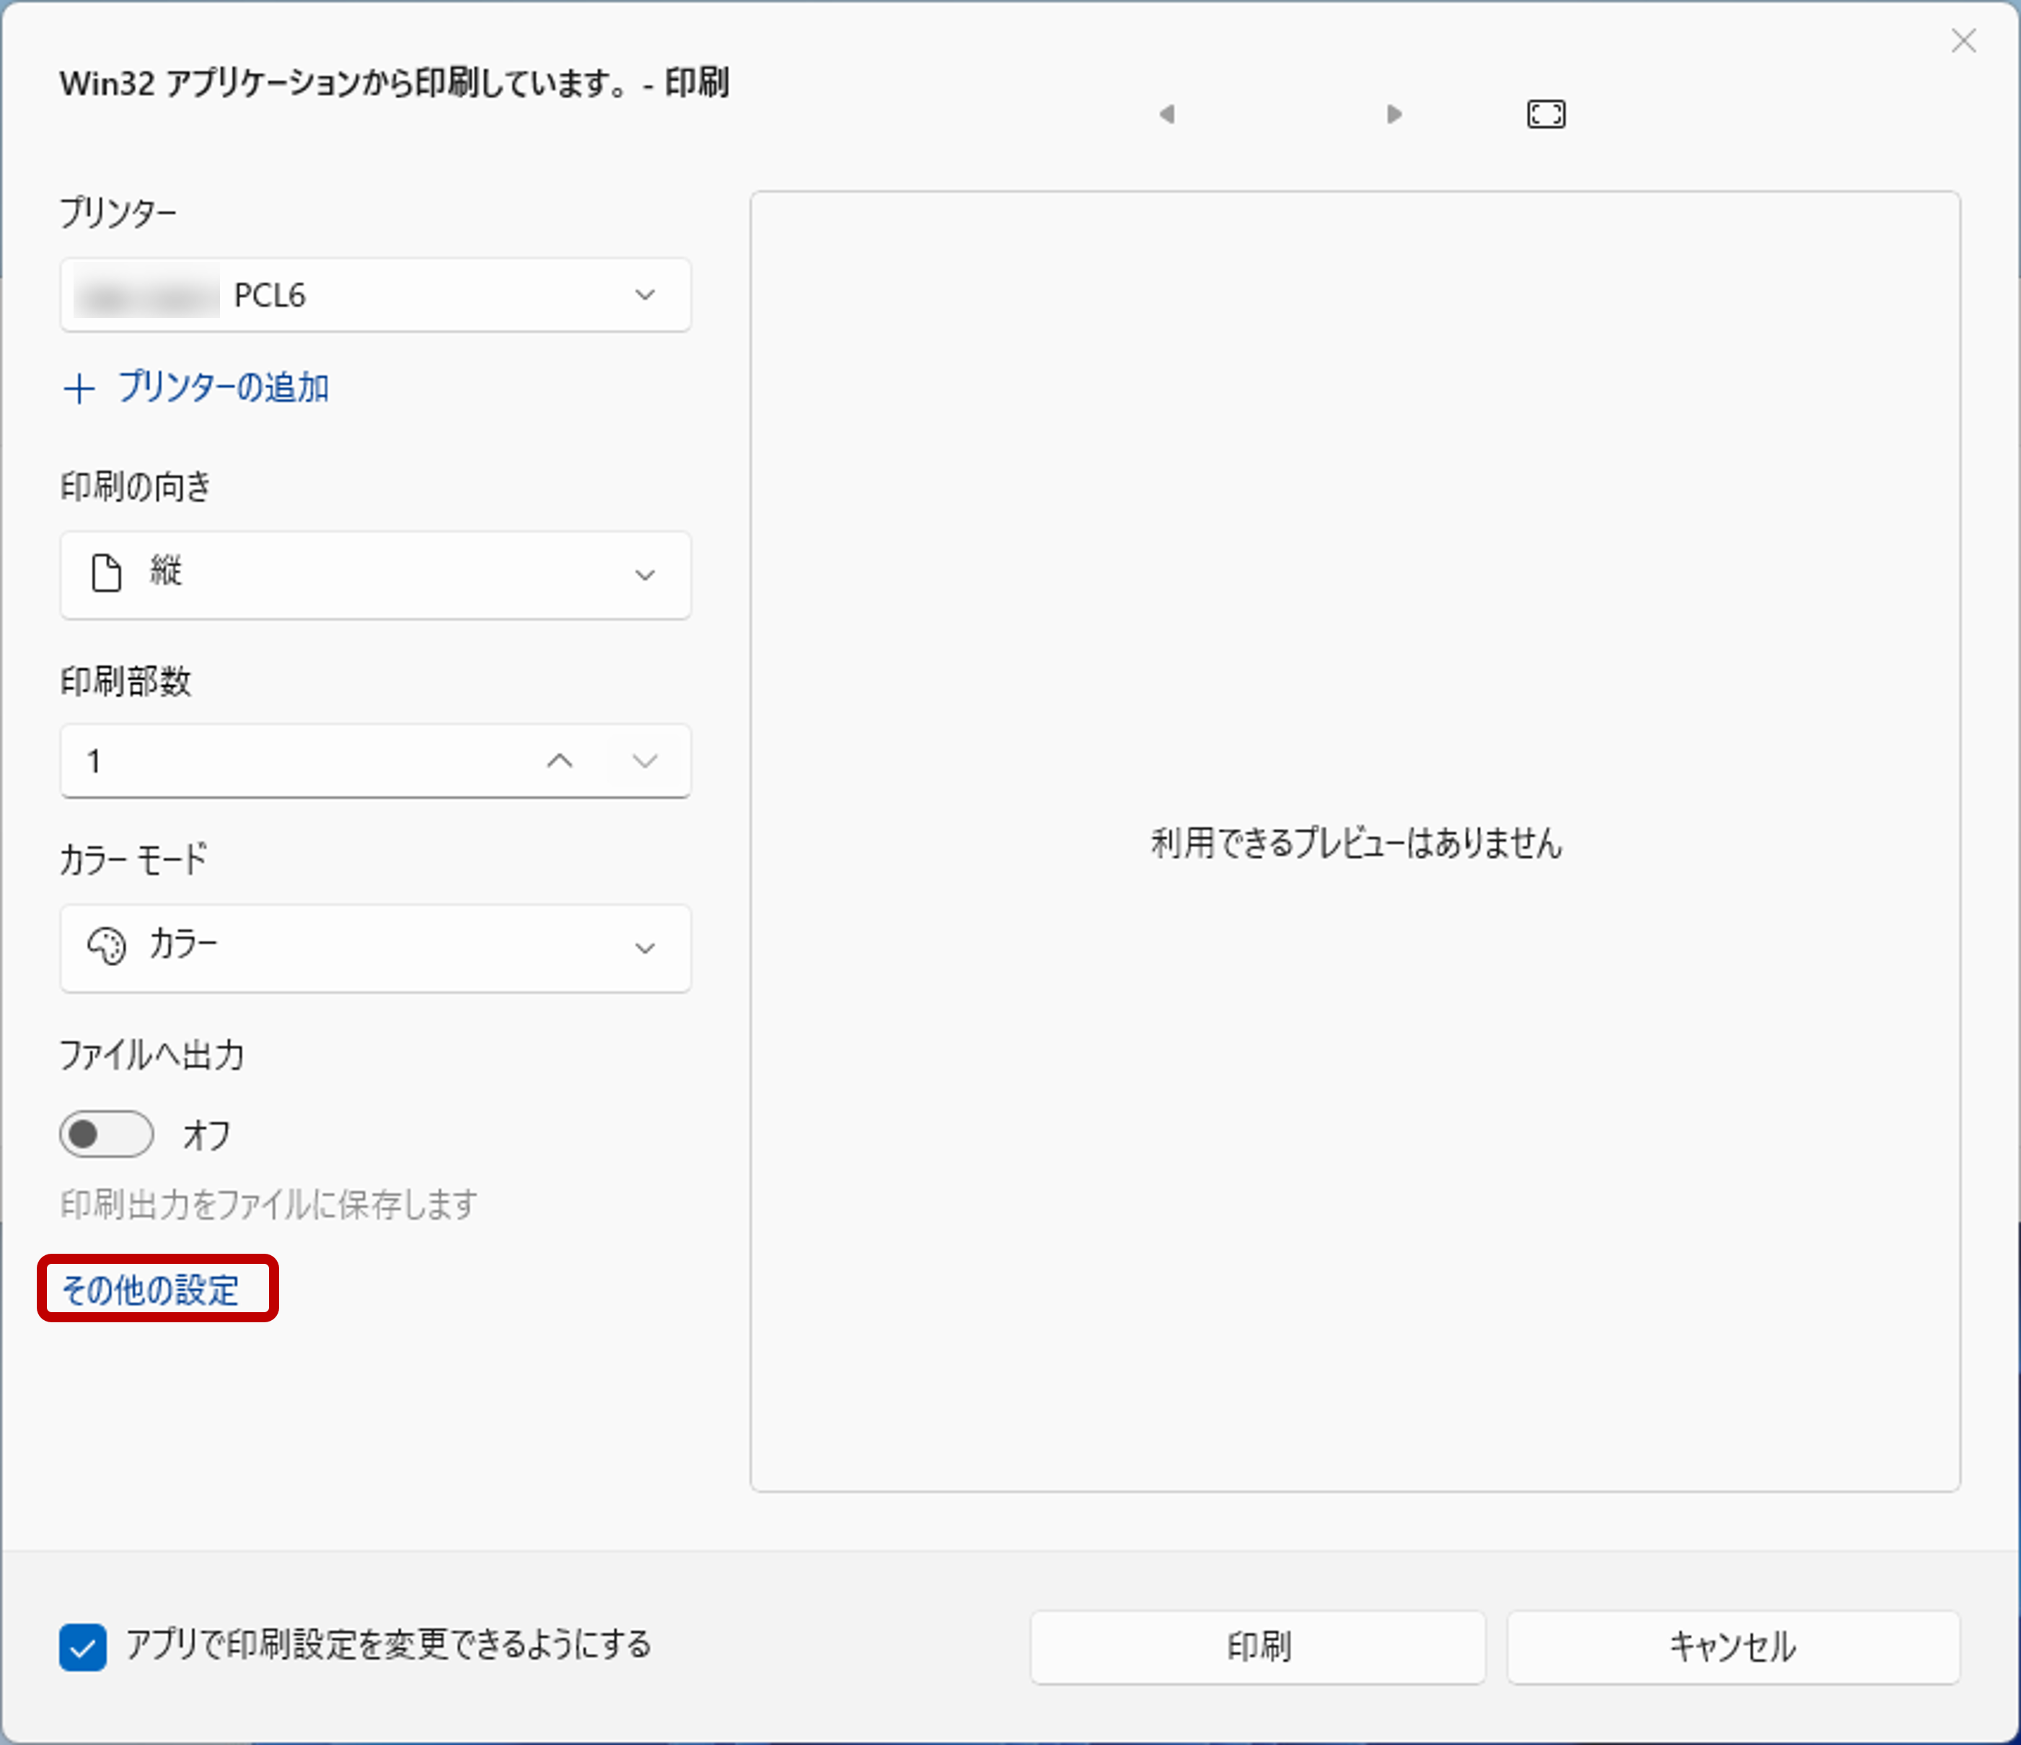Open その他の設定 link
2021x1745 pixels.
[149, 1291]
